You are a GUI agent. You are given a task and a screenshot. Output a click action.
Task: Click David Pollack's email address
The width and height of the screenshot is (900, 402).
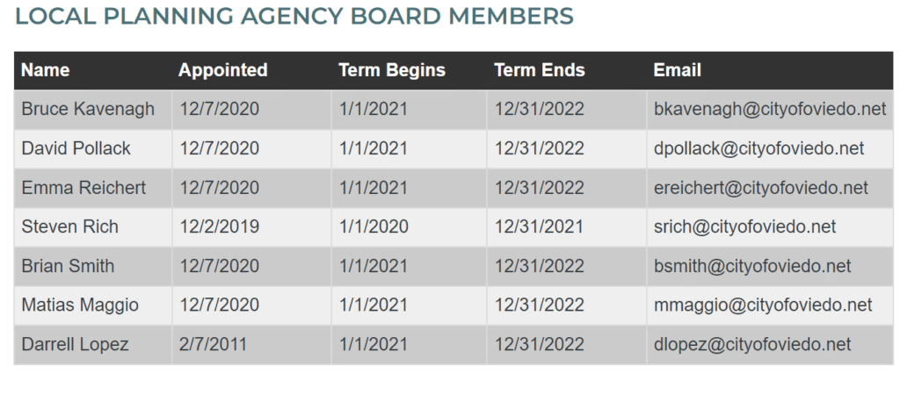pos(758,149)
